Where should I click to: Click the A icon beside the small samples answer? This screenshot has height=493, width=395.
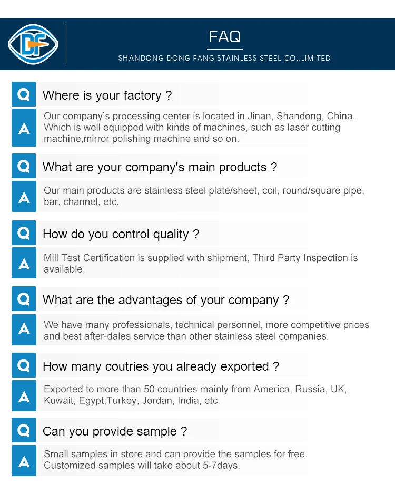coord(24,460)
